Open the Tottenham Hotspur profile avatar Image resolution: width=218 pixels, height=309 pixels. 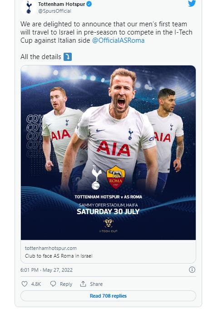point(29,7)
